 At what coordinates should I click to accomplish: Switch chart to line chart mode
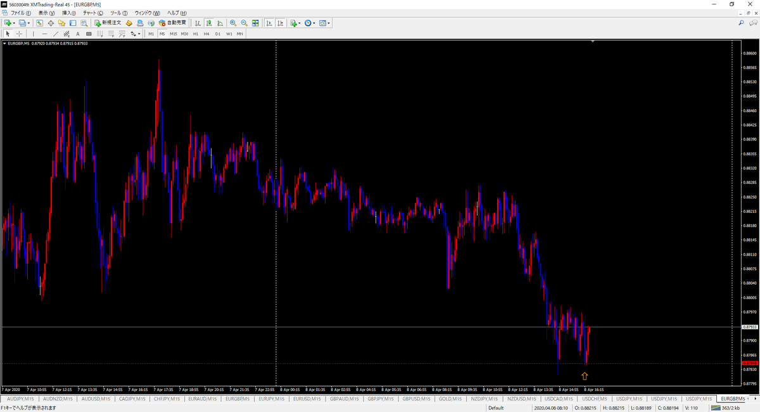(x=220, y=23)
